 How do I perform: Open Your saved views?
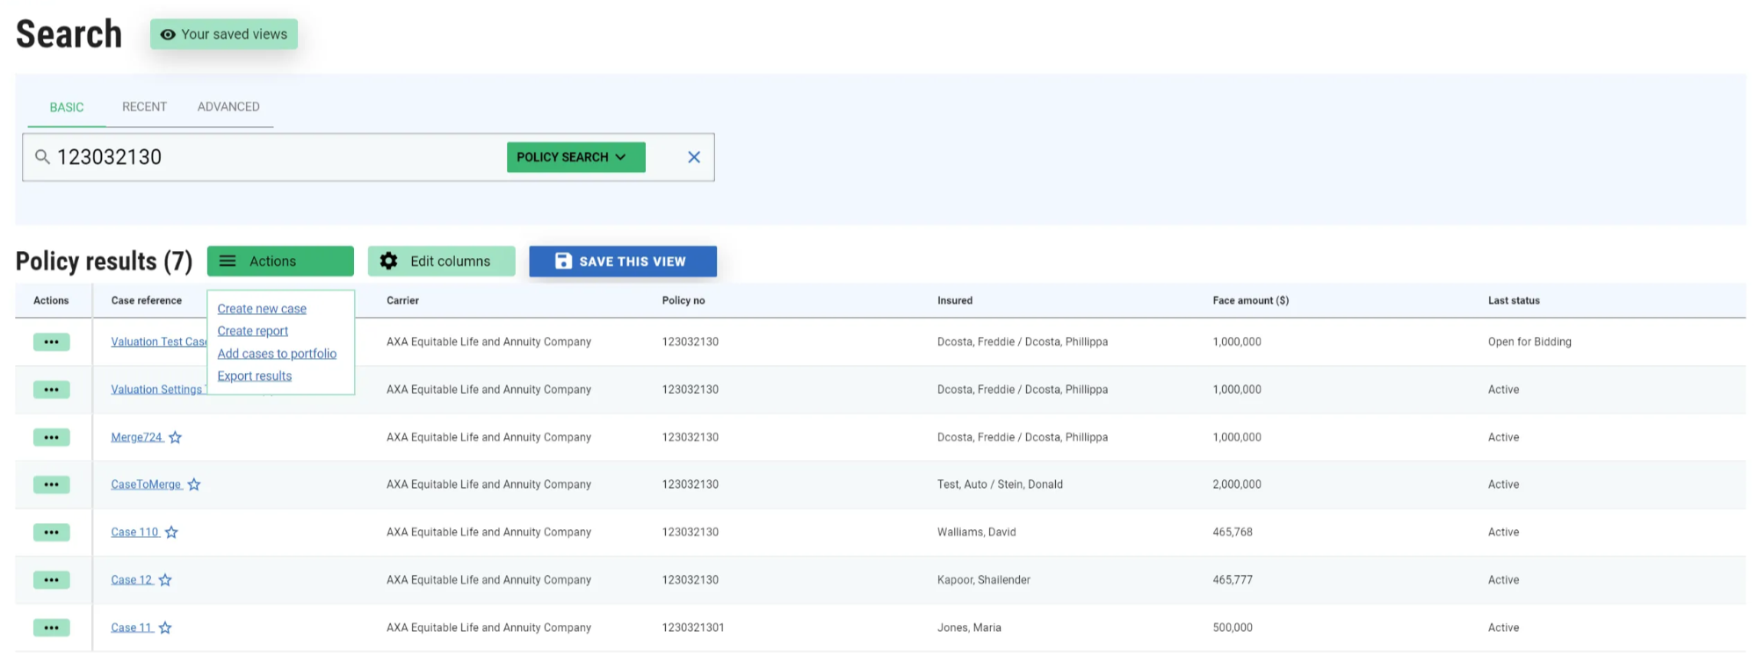tap(224, 34)
